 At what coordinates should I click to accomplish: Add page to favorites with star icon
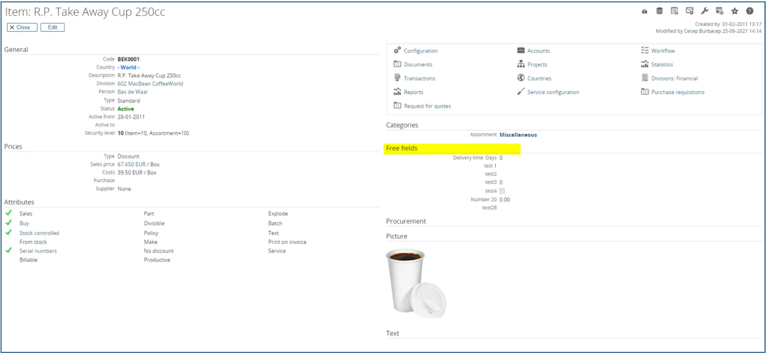735,11
